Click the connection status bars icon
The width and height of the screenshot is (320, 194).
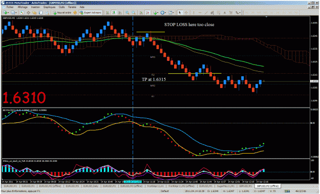[x=287, y=191]
